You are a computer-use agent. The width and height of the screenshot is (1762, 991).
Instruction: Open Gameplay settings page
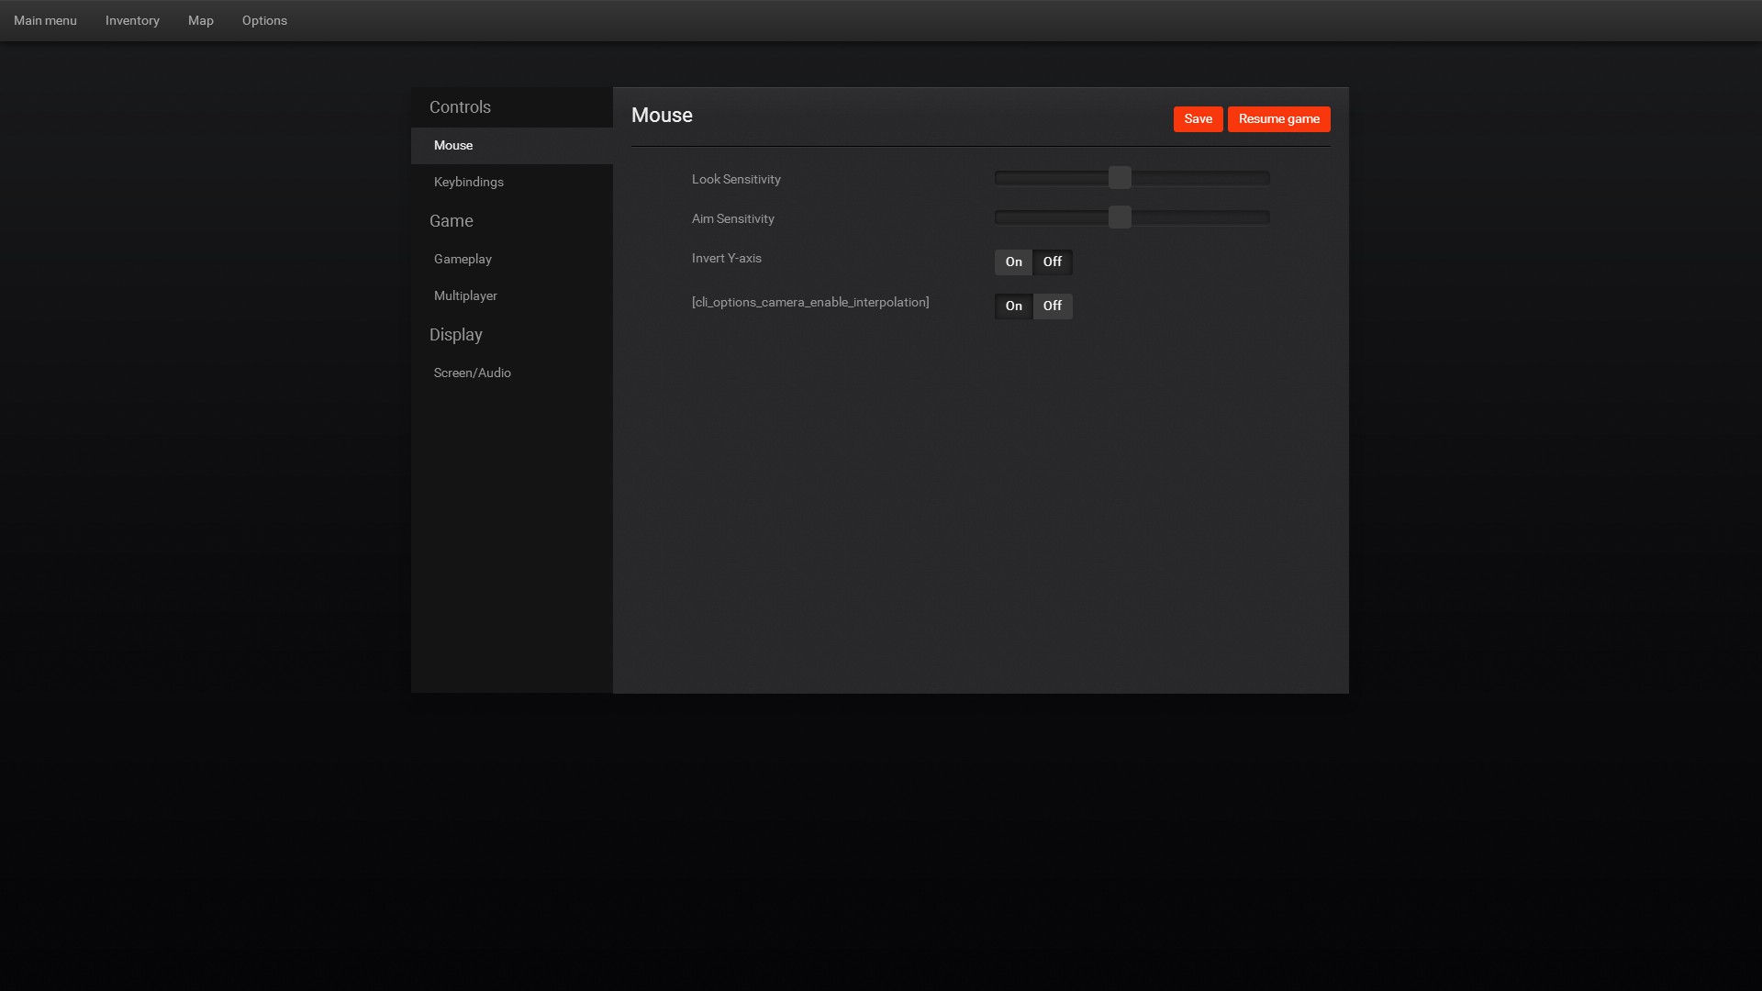[463, 259]
